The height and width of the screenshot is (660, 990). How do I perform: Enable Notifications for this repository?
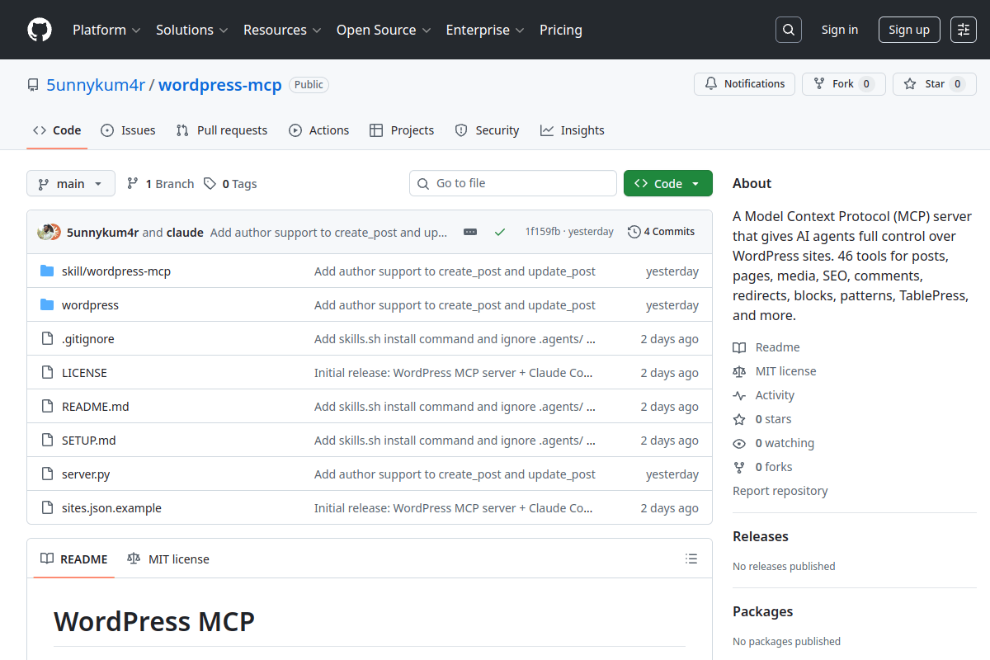744,83
